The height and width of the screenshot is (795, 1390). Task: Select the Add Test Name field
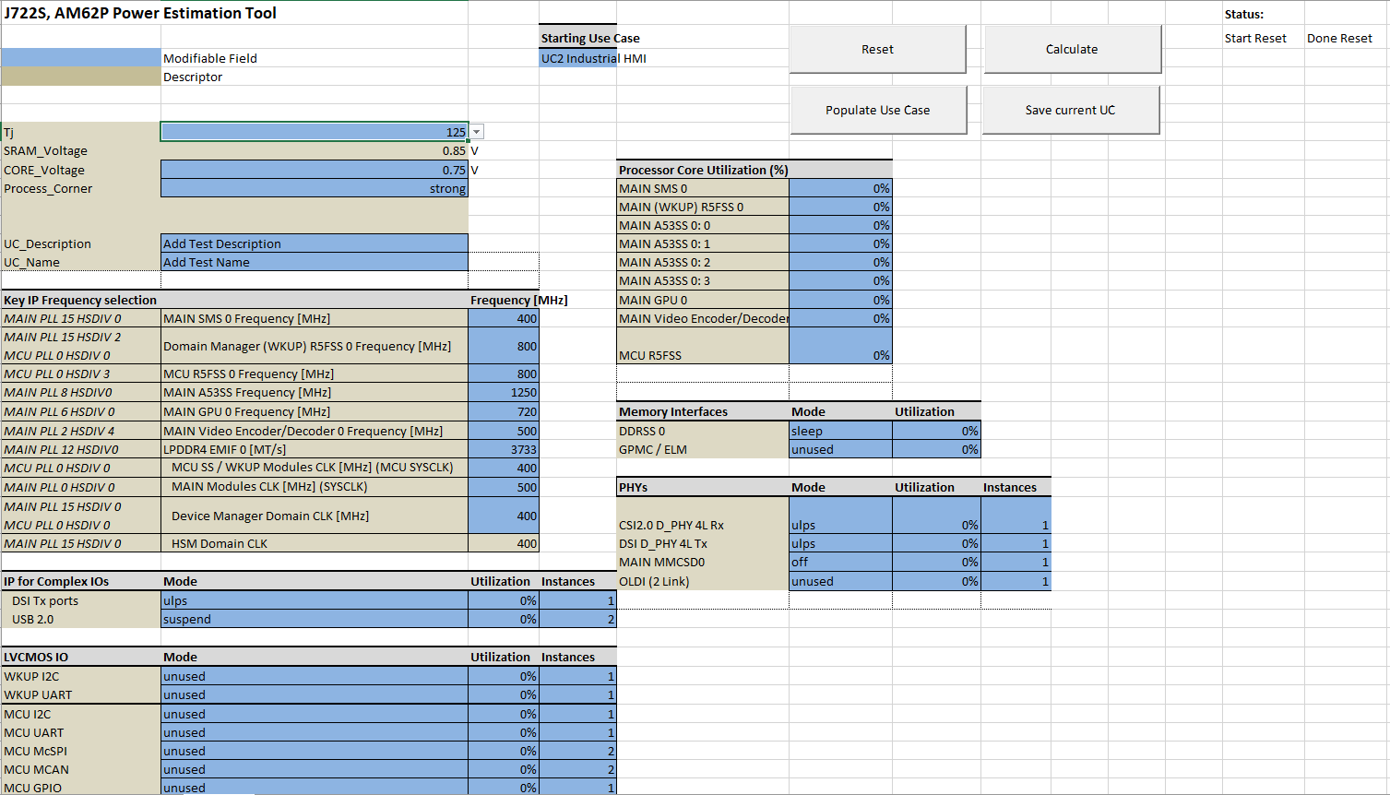point(315,262)
